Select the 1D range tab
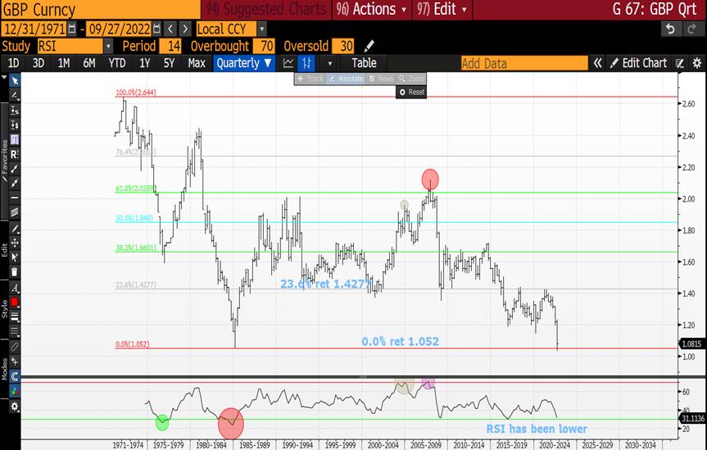This screenshot has height=450, width=707. [14, 63]
